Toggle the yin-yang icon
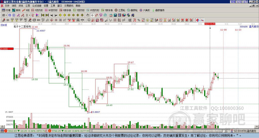This screenshot has height=138, width=259. pyautogui.click(x=198, y=20)
